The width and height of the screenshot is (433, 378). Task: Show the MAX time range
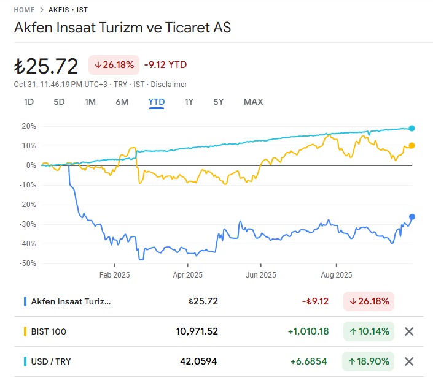pyautogui.click(x=253, y=102)
